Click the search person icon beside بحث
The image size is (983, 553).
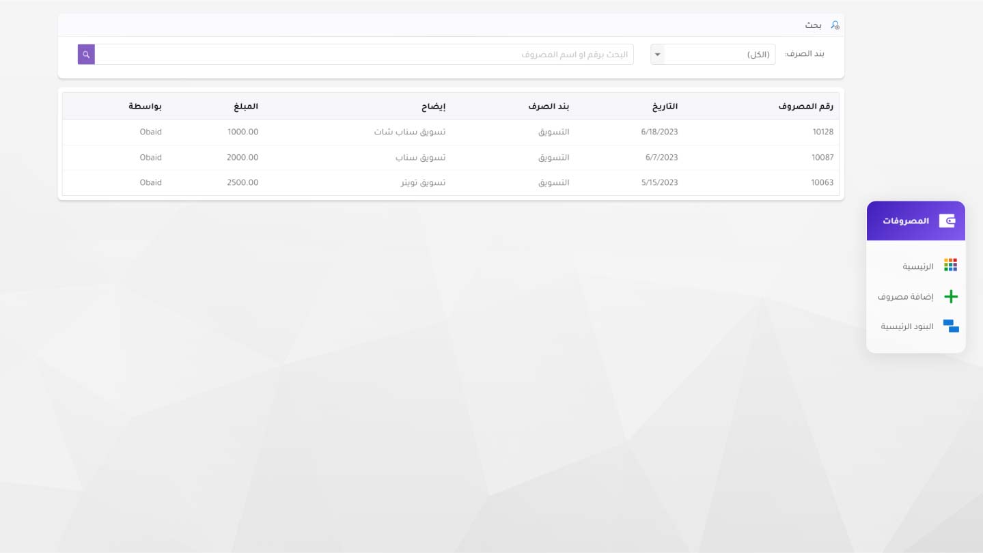tap(835, 25)
